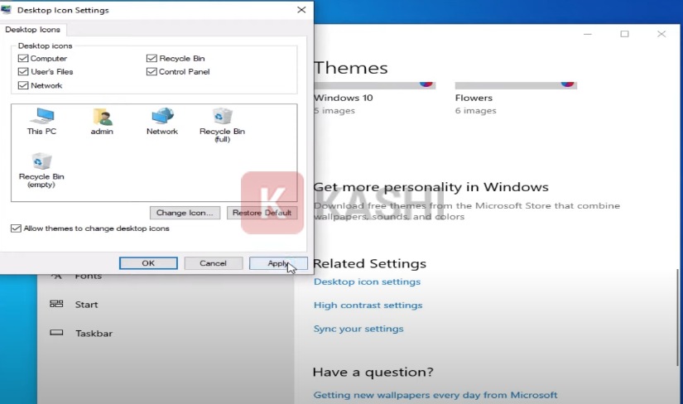
Task: Select the Network icon in preview list
Action: pos(162,121)
